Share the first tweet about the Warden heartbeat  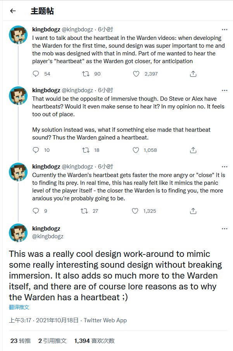(193, 74)
